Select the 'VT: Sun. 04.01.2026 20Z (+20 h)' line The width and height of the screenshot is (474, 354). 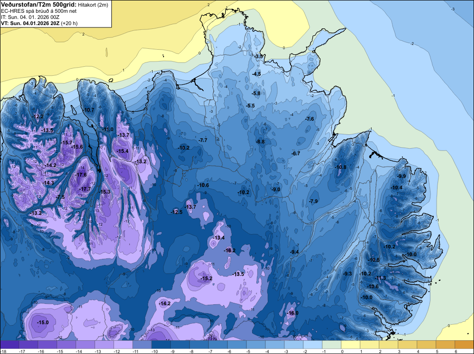39,23
